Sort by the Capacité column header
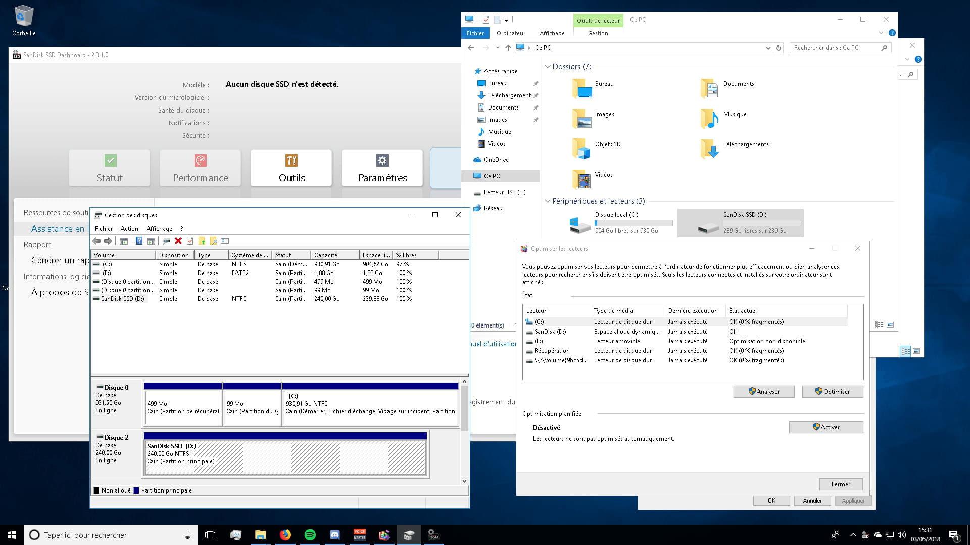Screen dimensions: 970x545 [335, 255]
